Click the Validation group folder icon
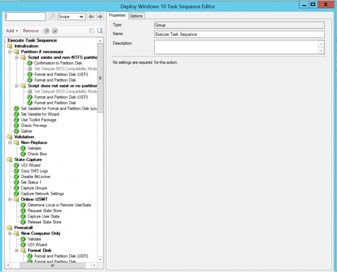This screenshot has height=272, width=337. pos(10,137)
